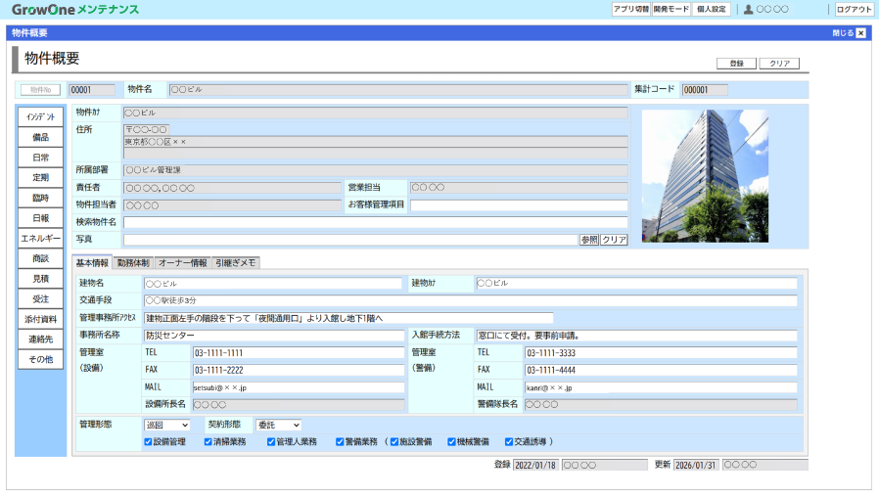879x497 pixels.
Task: Open 定期 in the side menu
Action: (x=40, y=178)
